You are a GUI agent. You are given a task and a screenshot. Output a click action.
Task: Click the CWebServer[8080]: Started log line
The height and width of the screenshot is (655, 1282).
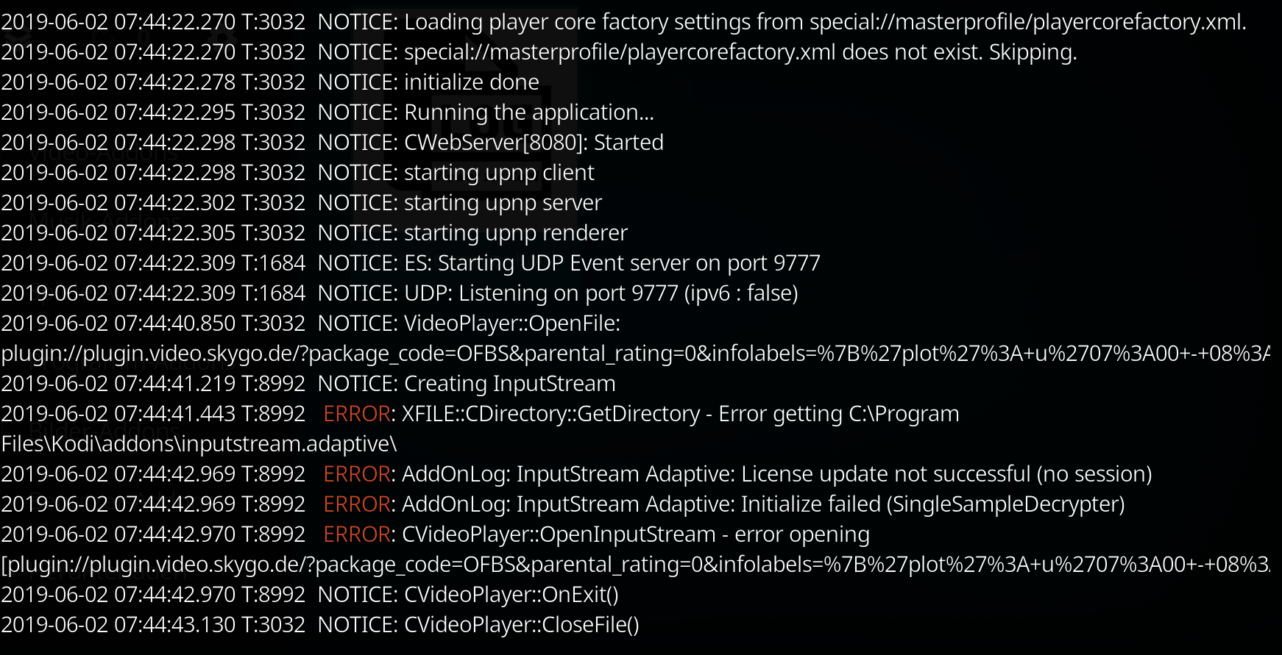[x=333, y=143]
